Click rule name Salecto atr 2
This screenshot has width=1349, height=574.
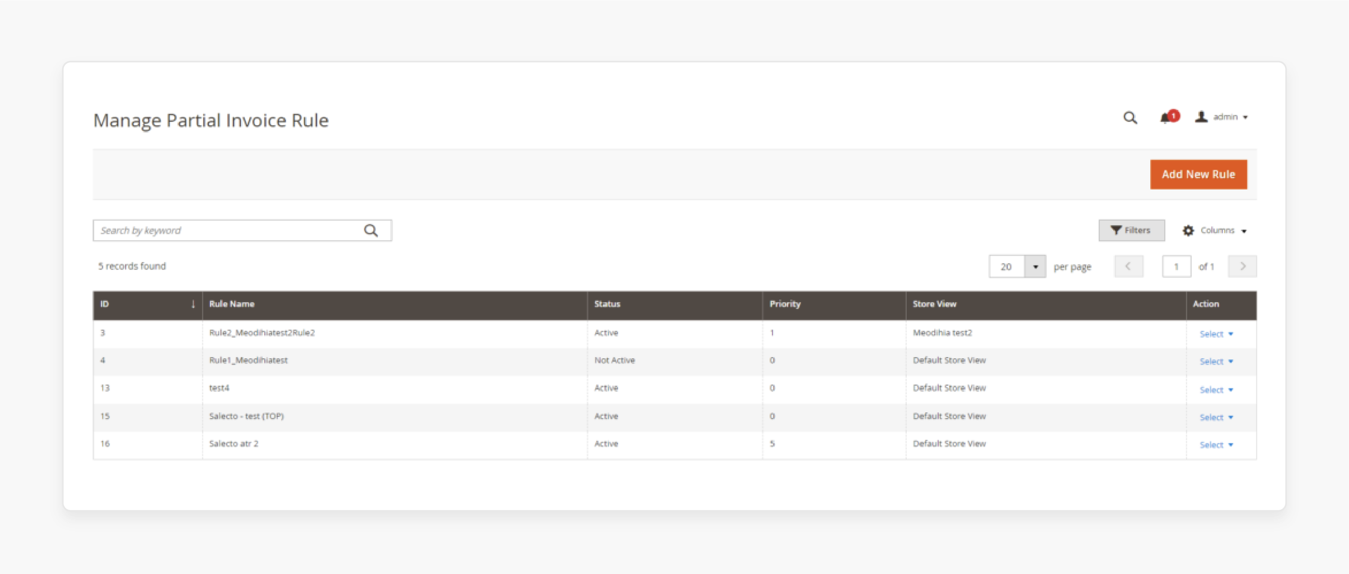234,444
